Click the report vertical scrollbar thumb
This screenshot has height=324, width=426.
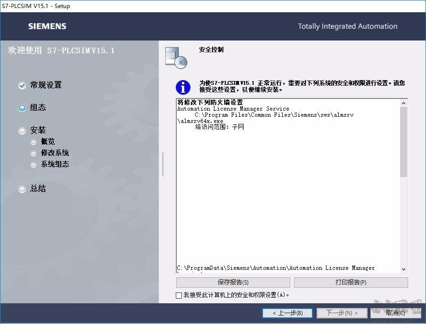coord(403,142)
